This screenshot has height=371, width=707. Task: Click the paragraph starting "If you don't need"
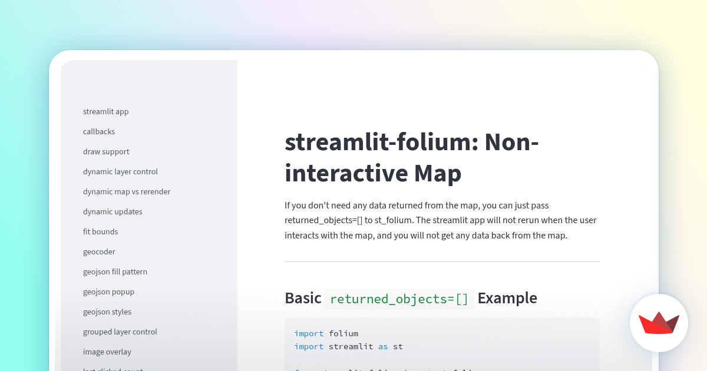[x=441, y=220]
